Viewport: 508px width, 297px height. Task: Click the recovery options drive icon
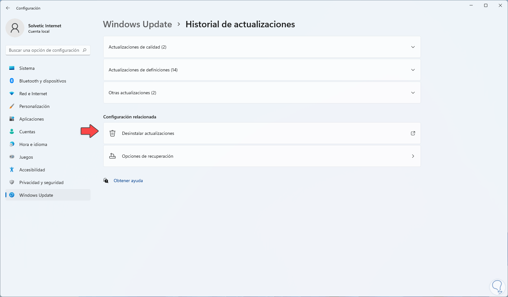pyautogui.click(x=112, y=156)
